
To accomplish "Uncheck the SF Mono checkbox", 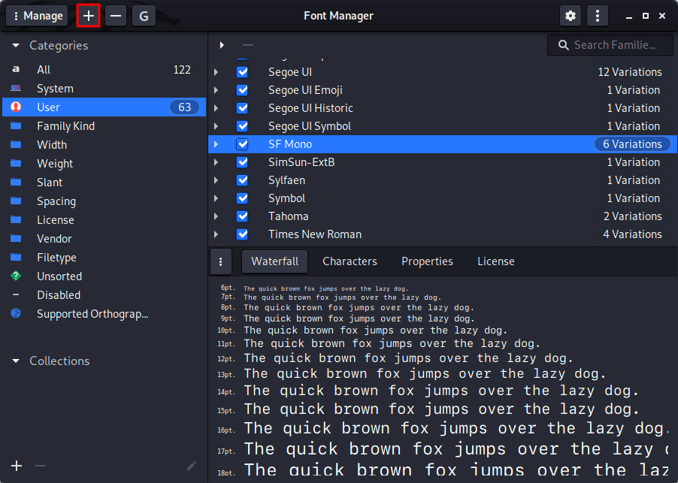I will tap(242, 144).
